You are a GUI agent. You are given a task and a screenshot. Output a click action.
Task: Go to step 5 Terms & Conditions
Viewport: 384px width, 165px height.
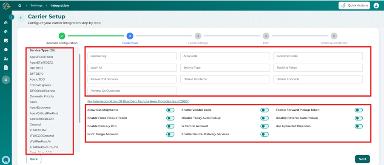pyautogui.click(x=334, y=36)
